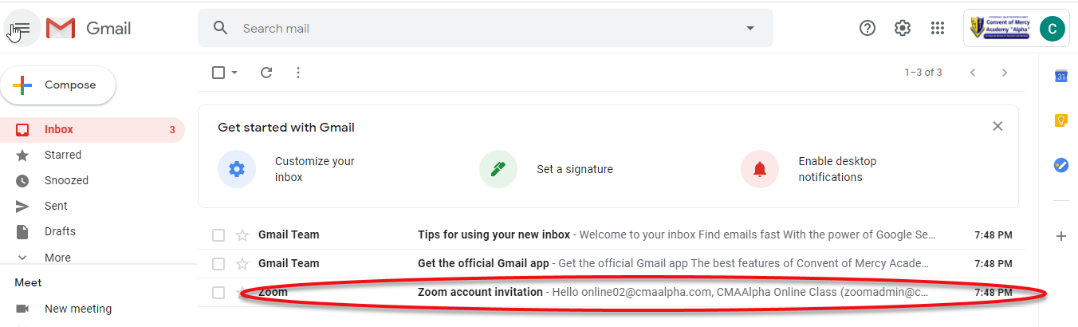Open the Google apps grid
This screenshot has height=327, width=1078.
click(938, 29)
